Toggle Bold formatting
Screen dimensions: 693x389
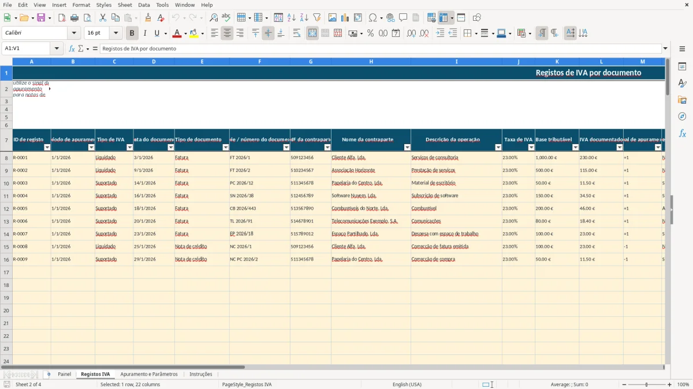[132, 33]
